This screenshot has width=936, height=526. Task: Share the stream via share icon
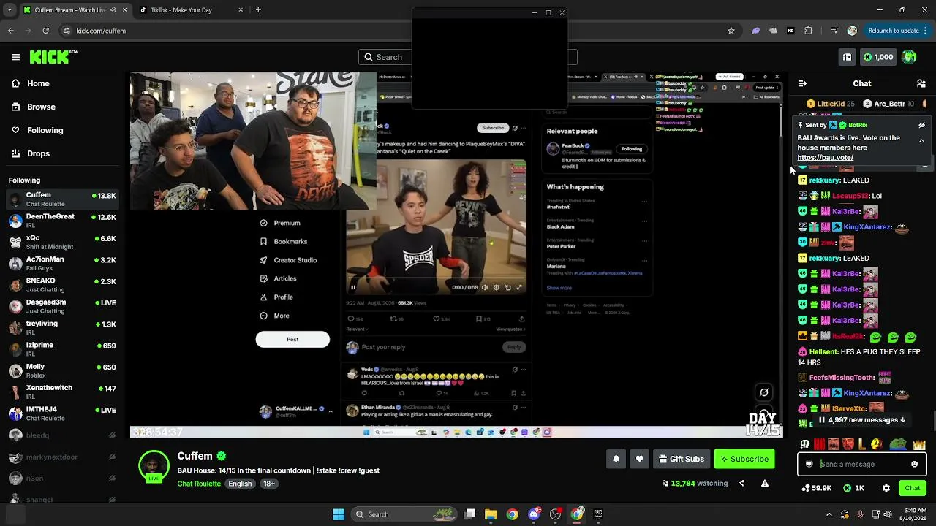pos(741,483)
